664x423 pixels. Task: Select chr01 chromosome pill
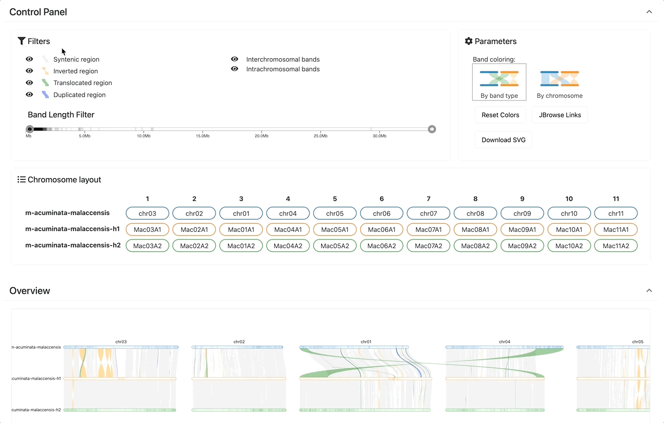point(241,214)
